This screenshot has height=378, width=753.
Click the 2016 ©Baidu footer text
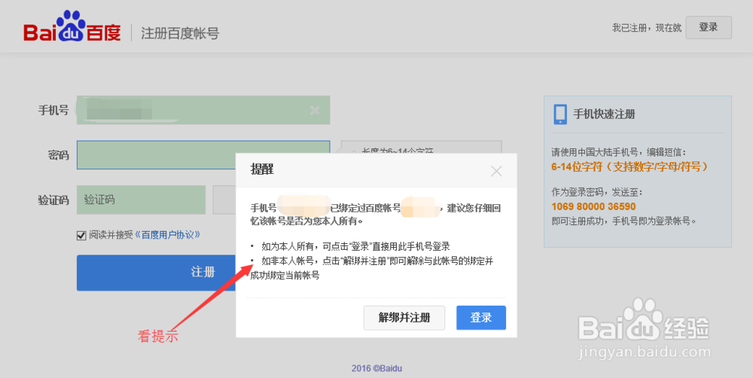pos(376,368)
